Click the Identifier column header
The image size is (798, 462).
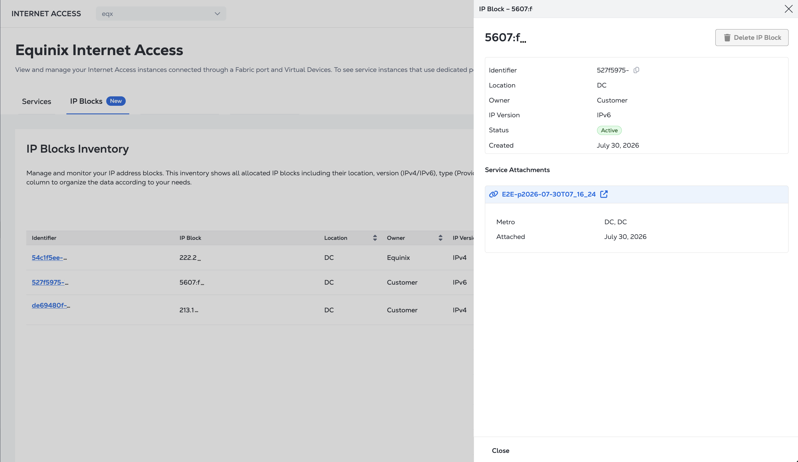point(44,238)
